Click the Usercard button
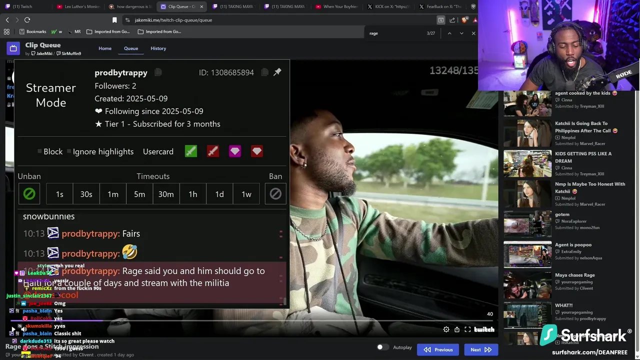 (x=158, y=151)
